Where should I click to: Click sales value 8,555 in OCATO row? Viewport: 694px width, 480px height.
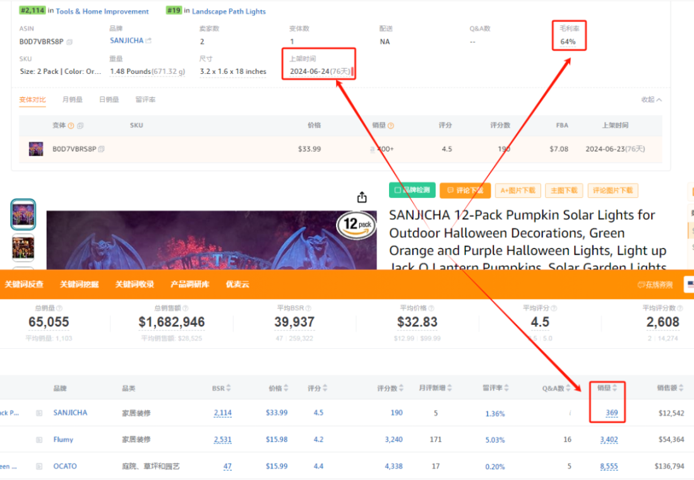(x=609, y=466)
